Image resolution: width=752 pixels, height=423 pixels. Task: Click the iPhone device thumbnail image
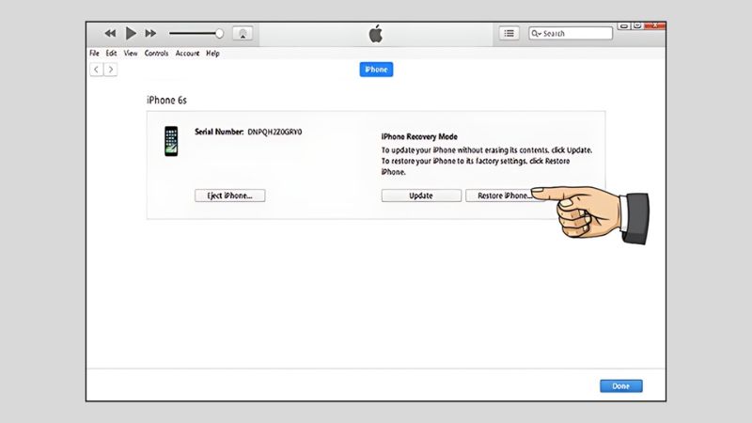click(x=171, y=141)
